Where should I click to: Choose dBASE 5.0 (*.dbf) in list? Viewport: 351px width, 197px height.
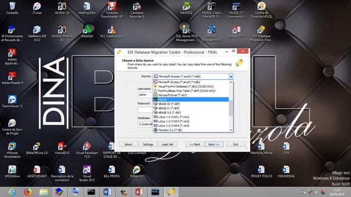pyautogui.click(x=191, y=113)
